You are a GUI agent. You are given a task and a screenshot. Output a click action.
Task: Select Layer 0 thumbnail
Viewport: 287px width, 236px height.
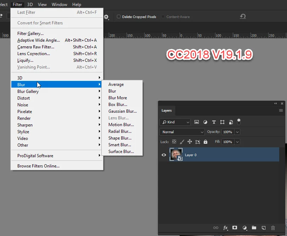coord(176,154)
